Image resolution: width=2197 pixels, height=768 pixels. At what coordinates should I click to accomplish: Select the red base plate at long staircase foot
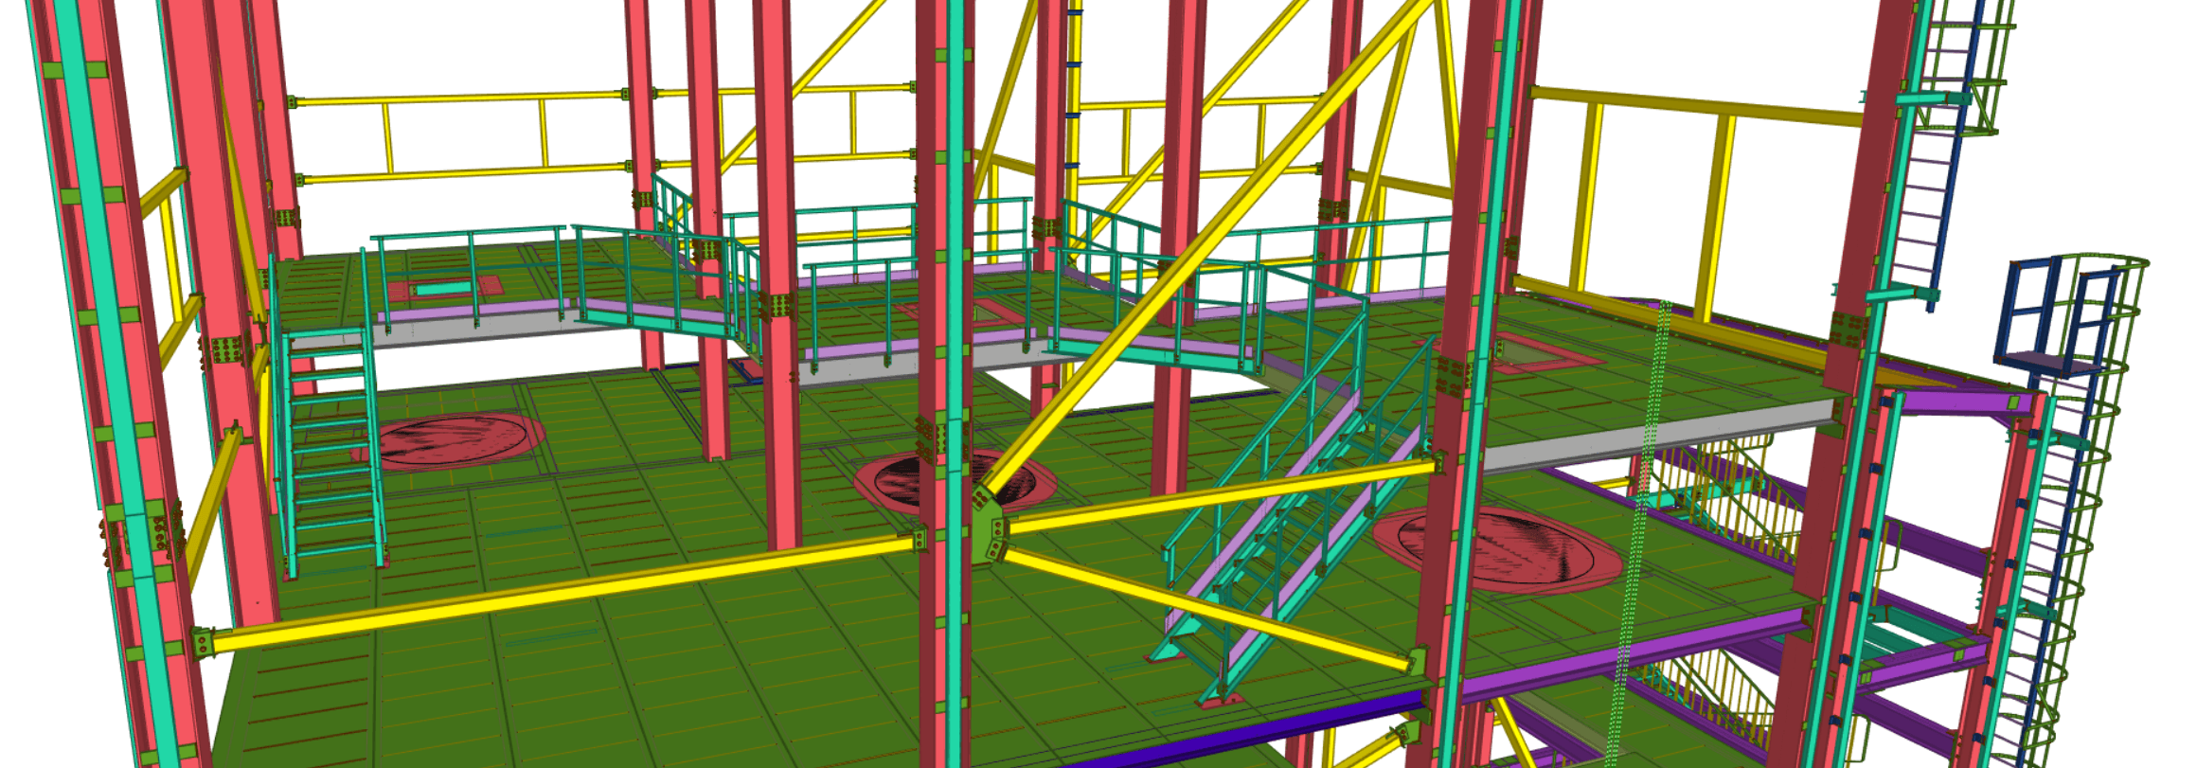pos(1222,700)
